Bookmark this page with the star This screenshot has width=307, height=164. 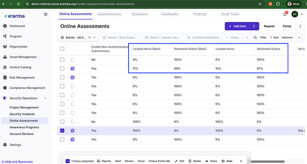pos(260,4)
